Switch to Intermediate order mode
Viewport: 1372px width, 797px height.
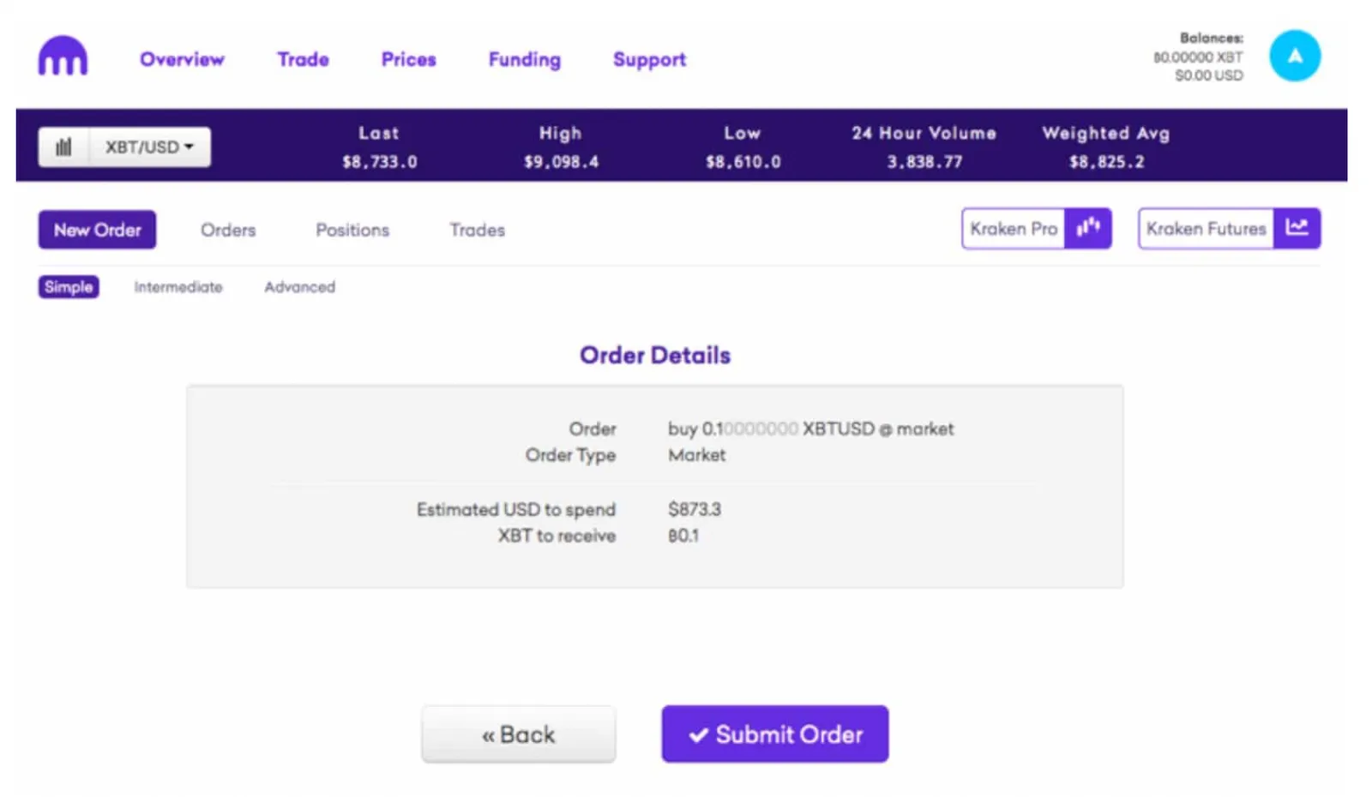click(178, 287)
